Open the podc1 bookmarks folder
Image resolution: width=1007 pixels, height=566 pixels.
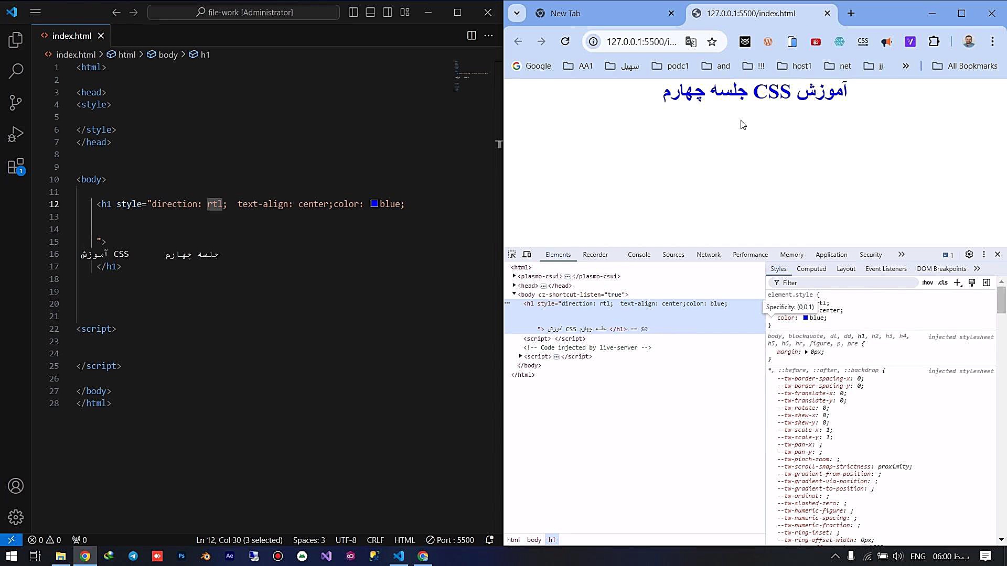click(x=670, y=66)
